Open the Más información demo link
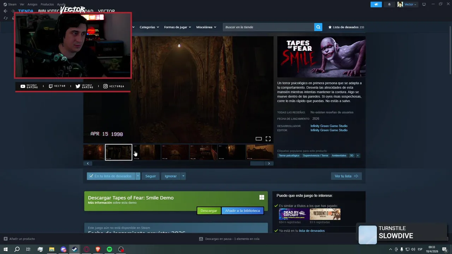 click(100, 203)
